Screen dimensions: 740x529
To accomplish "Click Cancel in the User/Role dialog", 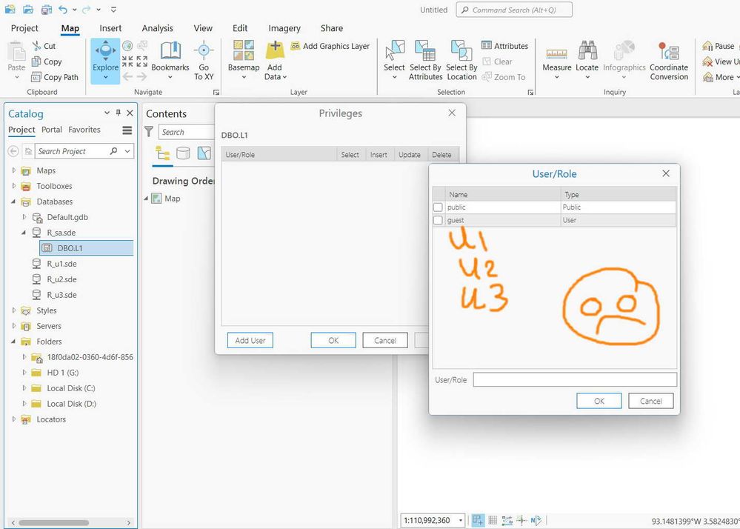I will coord(651,401).
